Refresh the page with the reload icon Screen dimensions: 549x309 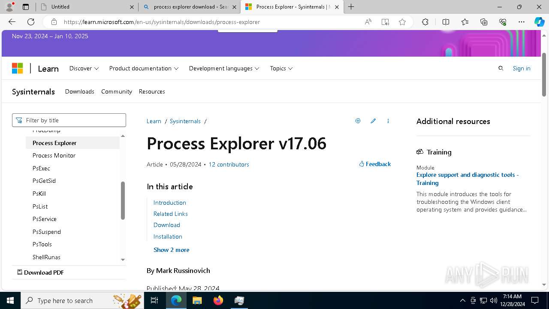click(31, 22)
